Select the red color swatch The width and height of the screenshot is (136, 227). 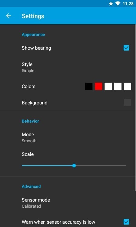click(x=99, y=86)
